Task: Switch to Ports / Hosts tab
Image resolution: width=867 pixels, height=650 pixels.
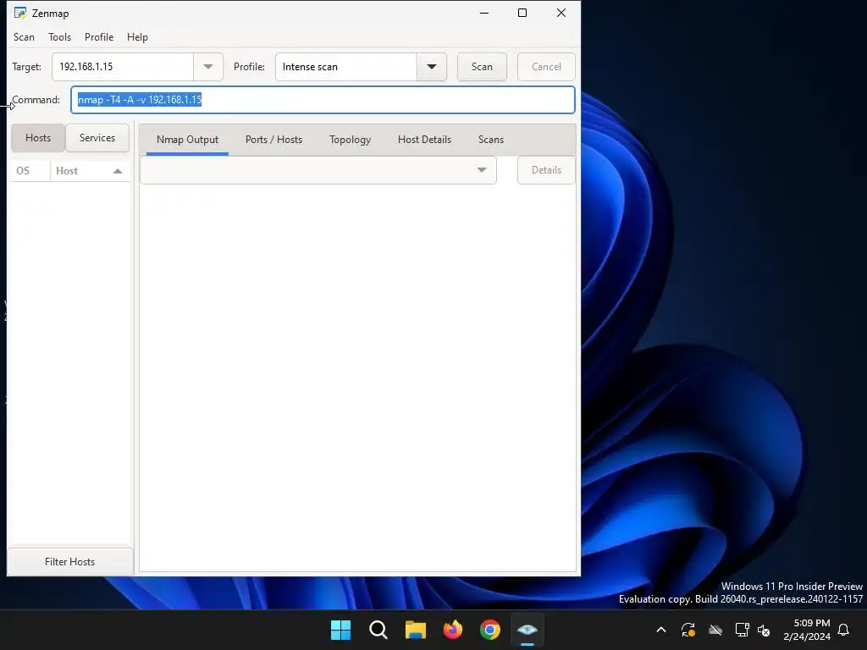Action: click(x=273, y=140)
